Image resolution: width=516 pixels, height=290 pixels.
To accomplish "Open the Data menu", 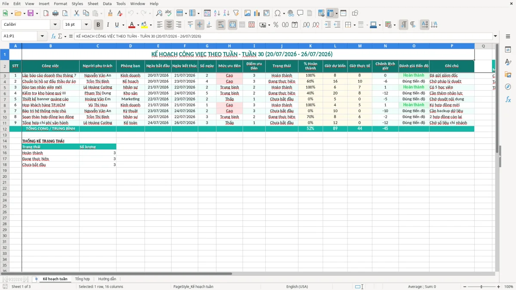I will coord(107,3).
